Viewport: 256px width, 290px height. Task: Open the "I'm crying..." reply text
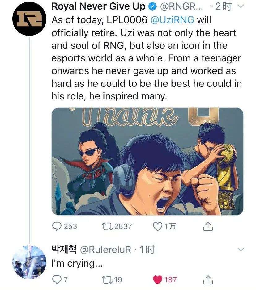pyautogui.click(x=74, y=265)
